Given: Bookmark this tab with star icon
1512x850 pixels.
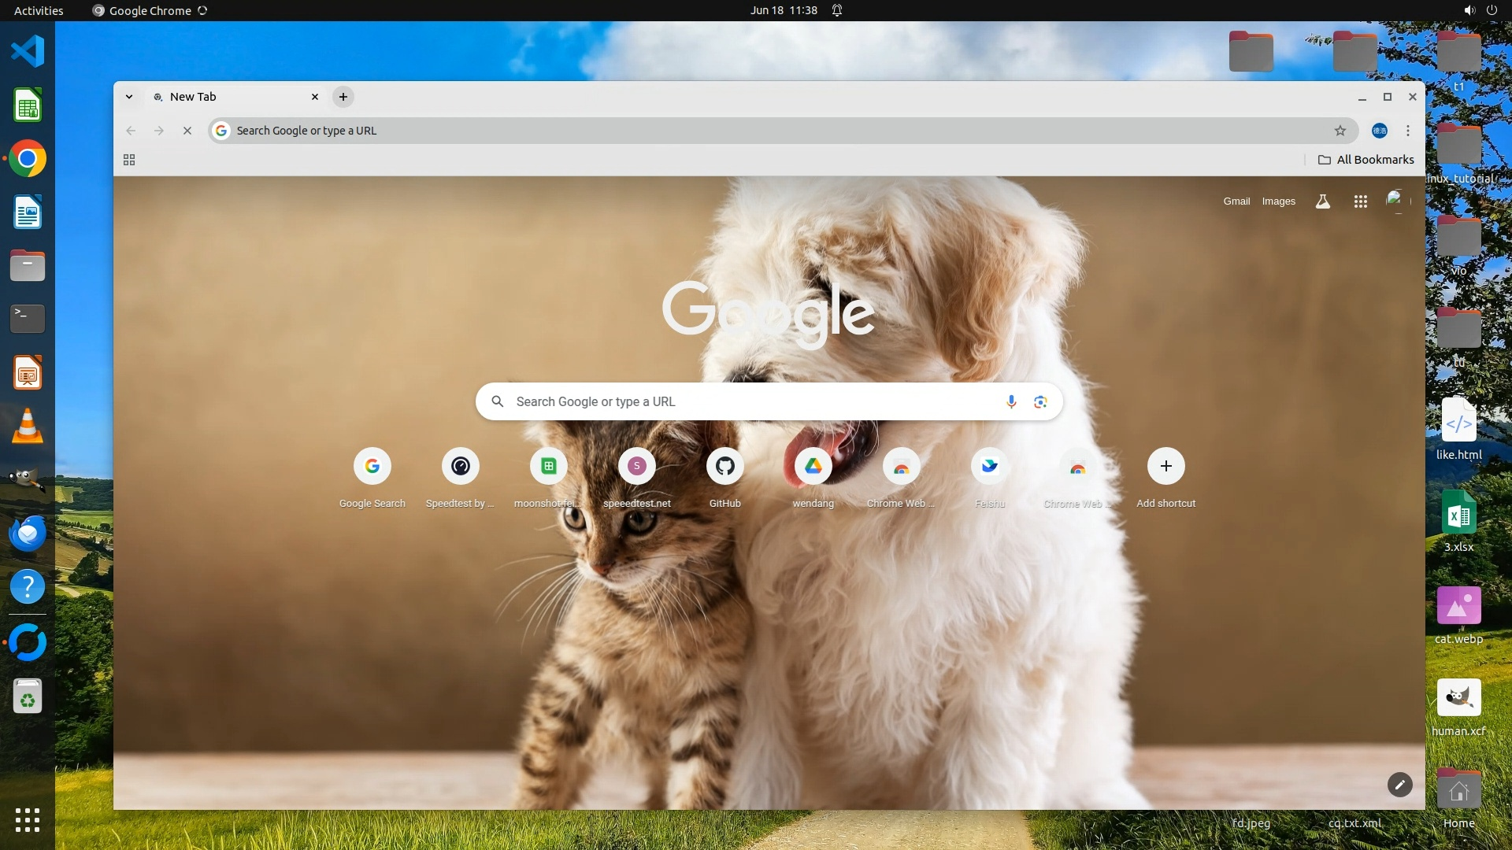Looking at the screenshot, I should click(x=1340, y=131).
